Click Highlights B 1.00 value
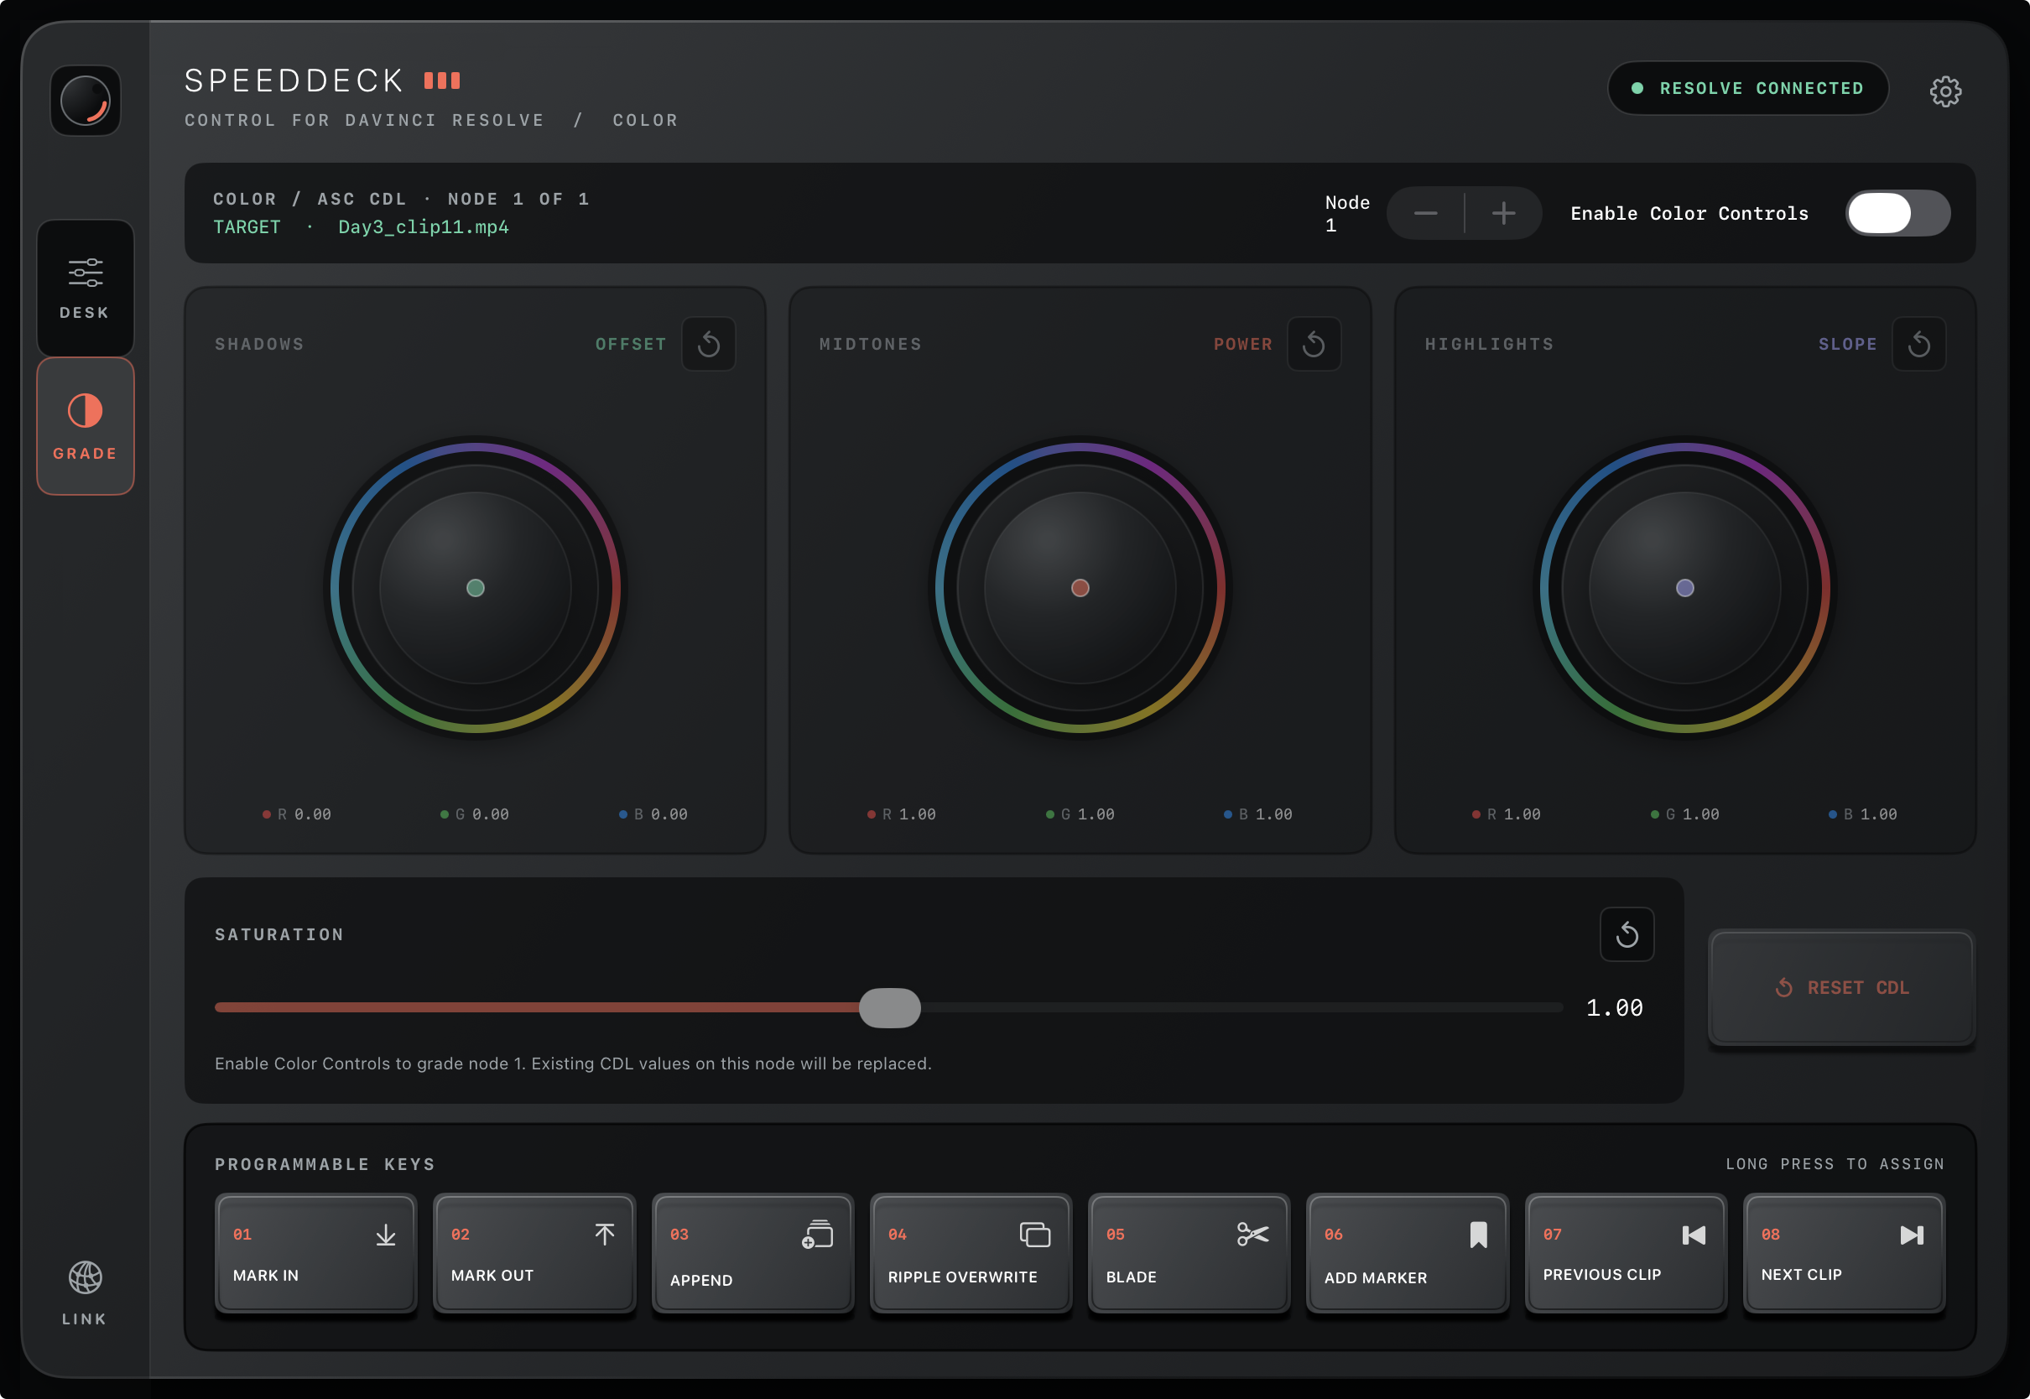The width and height of the screenshot is (2030, 1399). [x=1863, y=814]
